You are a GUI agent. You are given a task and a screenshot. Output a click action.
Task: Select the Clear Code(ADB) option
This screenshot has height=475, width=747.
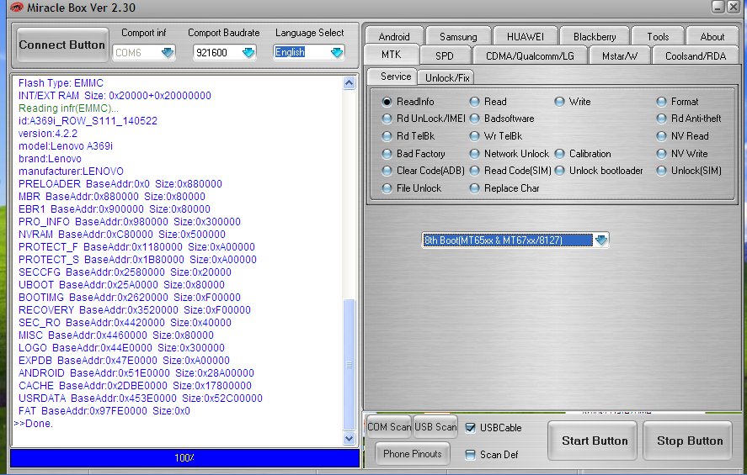click(387, 171)
